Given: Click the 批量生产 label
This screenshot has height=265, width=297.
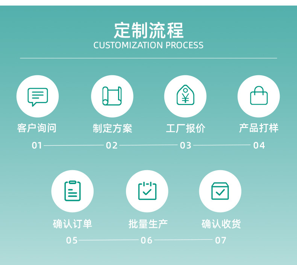Looking at the screenshot, I should pyautogui.click(x=148, y=224).
